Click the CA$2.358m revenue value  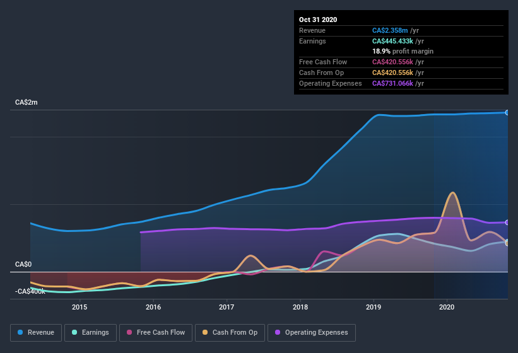coord(390,30)
